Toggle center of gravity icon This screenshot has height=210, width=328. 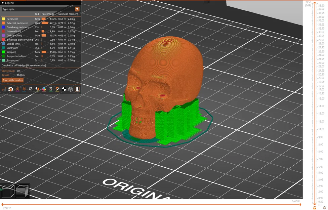64,89
